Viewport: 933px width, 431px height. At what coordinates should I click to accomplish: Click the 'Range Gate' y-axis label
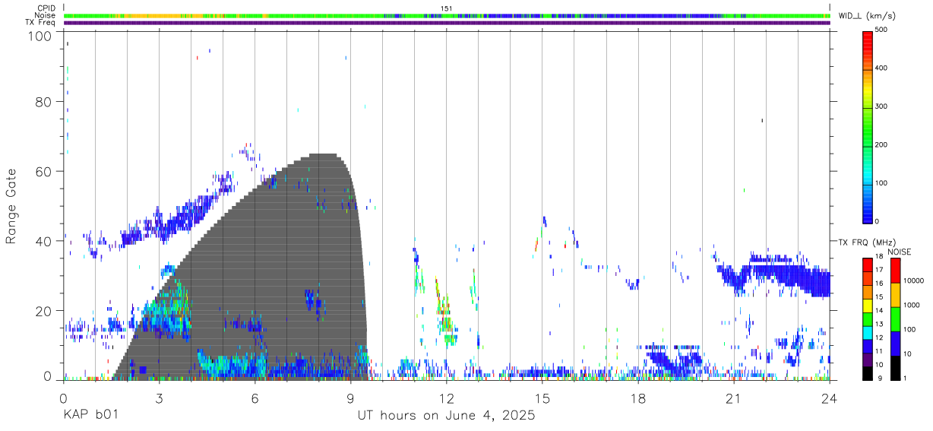[x=11, y=206]
